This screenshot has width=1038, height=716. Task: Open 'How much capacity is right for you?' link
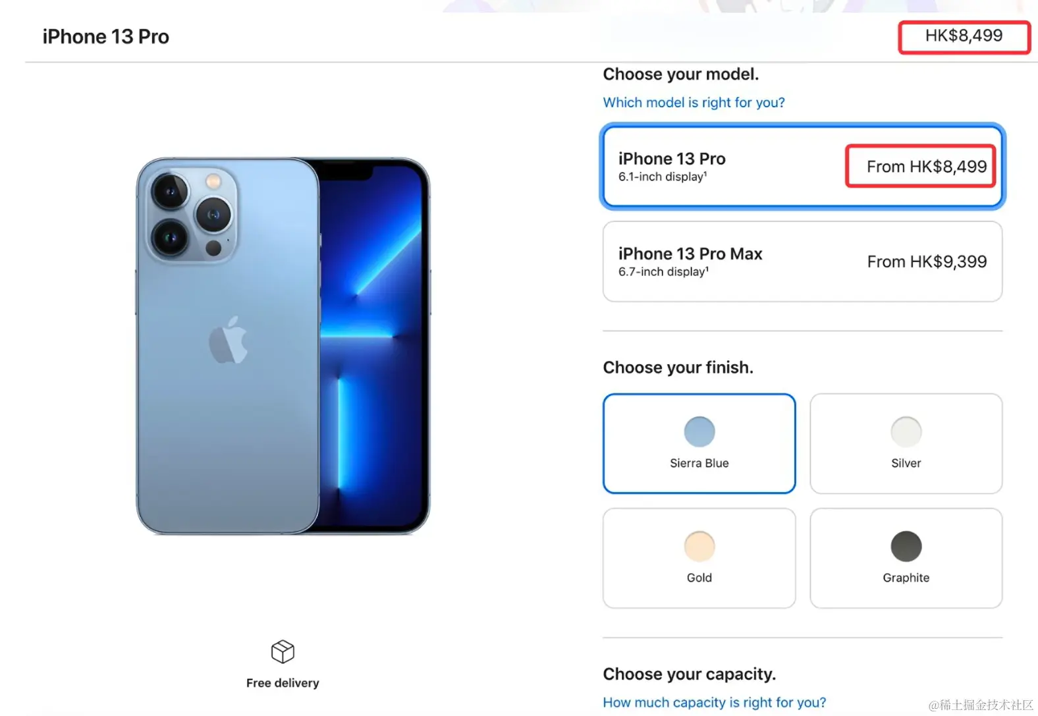click(x=714, y=703)
